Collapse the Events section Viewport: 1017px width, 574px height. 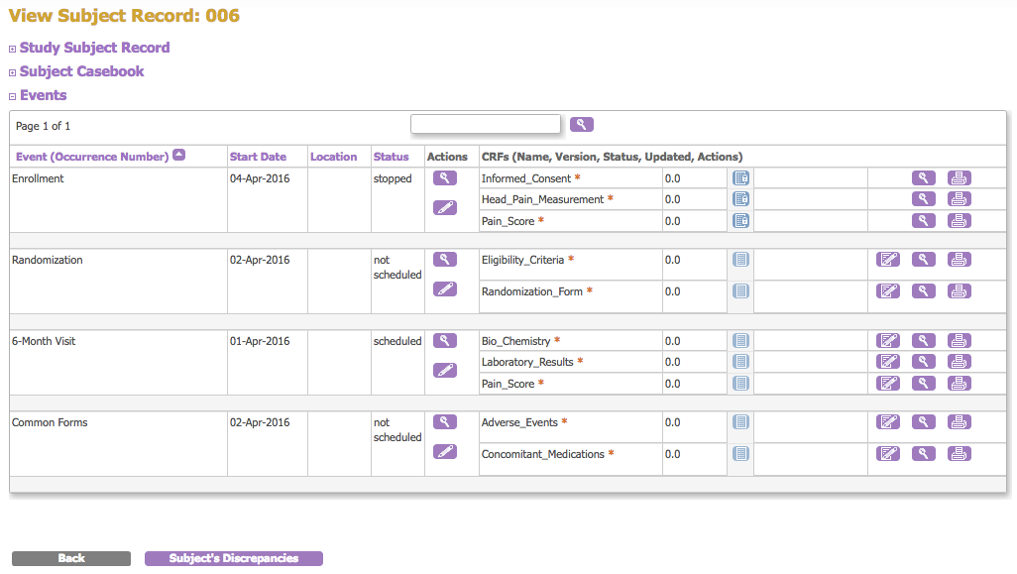43,95
